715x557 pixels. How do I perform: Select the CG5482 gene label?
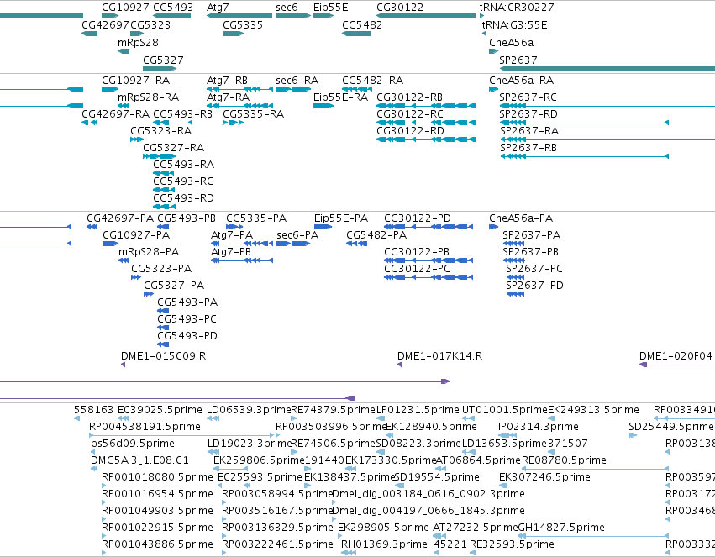click(362, 24)
